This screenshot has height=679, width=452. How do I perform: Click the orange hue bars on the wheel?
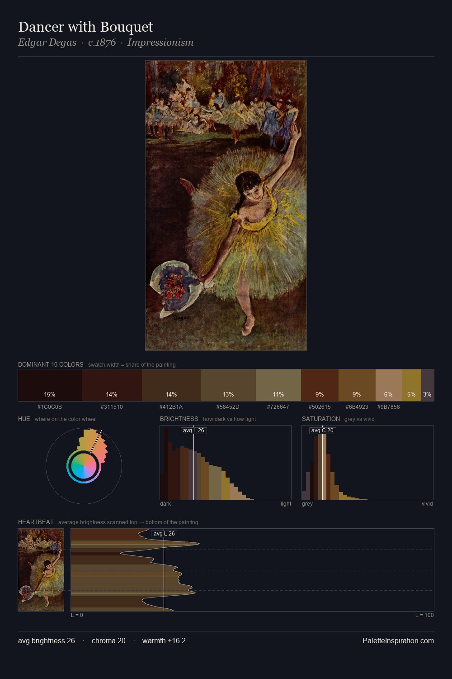click(94, 445)
